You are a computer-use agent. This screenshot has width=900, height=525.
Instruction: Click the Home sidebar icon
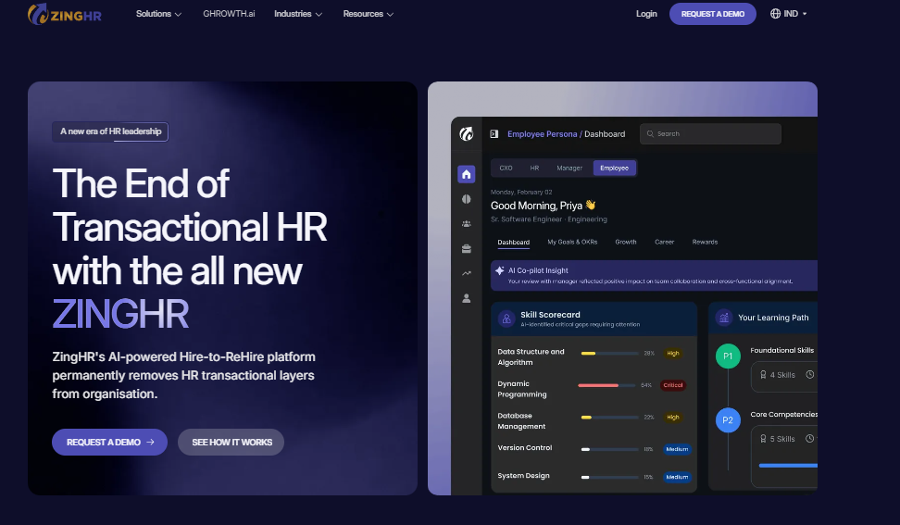(x=466, y=174)
